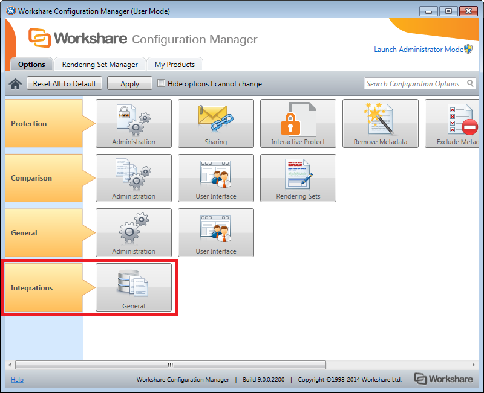Viewport: 484px width, 393px height.
Task: Click the Build 9.0.0.2200 status text
Action: [264, 380]
